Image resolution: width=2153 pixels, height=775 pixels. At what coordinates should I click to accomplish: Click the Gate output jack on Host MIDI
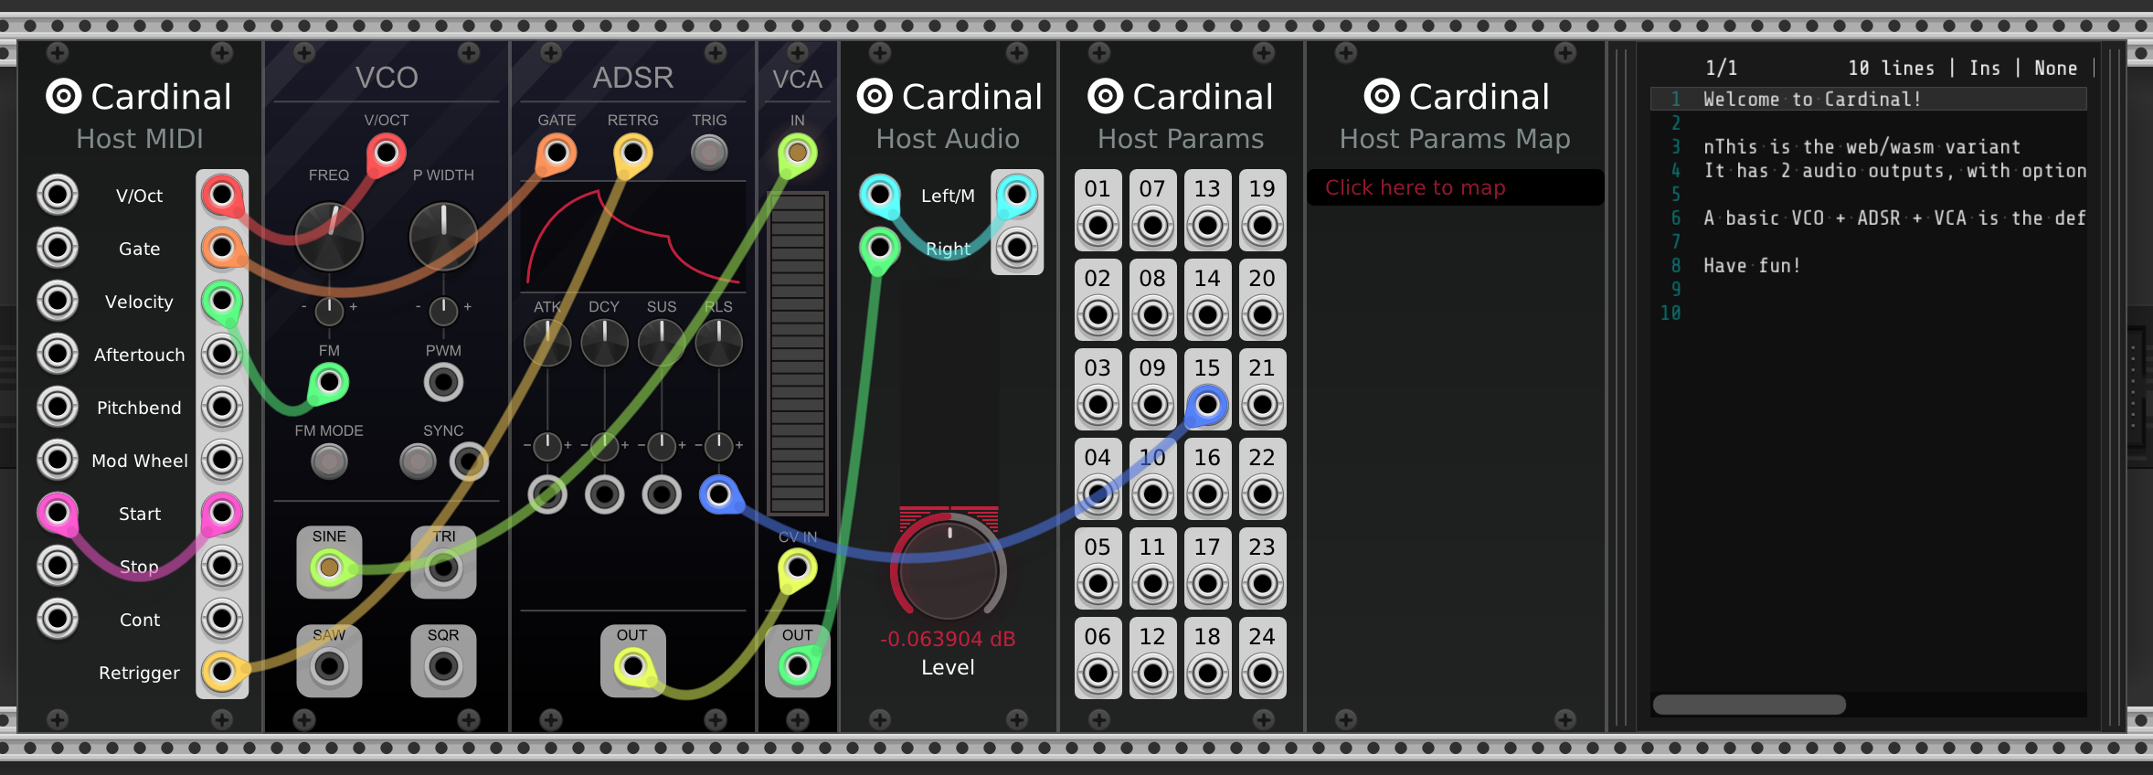222,248
